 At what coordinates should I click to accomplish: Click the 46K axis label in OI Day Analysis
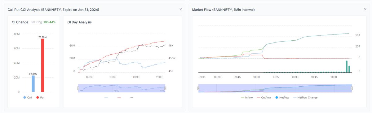[x=171, y=45]
